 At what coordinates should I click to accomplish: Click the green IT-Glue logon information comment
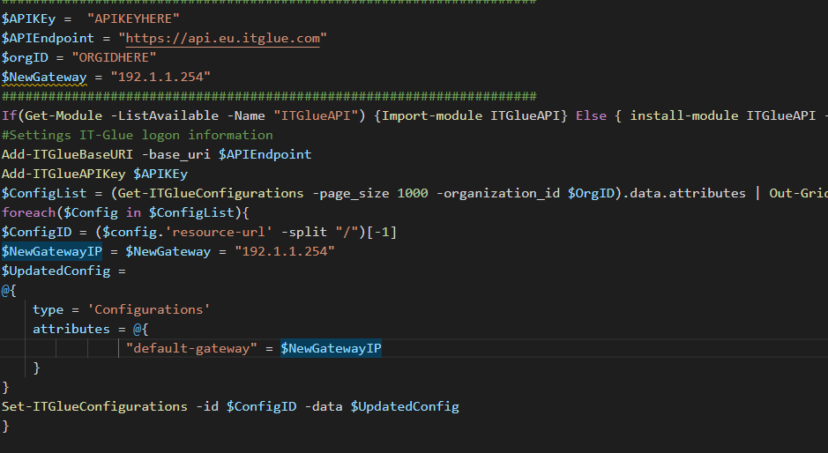click(138, 135)
